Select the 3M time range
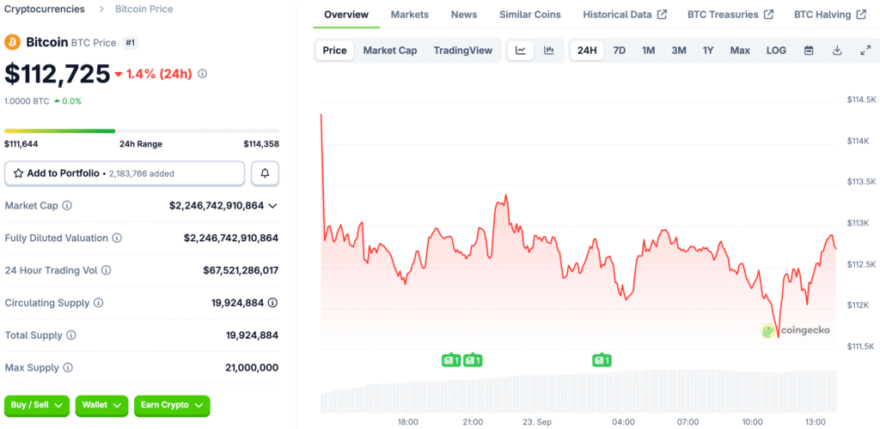The image size is (880, 429). click(x=679, y=51)
